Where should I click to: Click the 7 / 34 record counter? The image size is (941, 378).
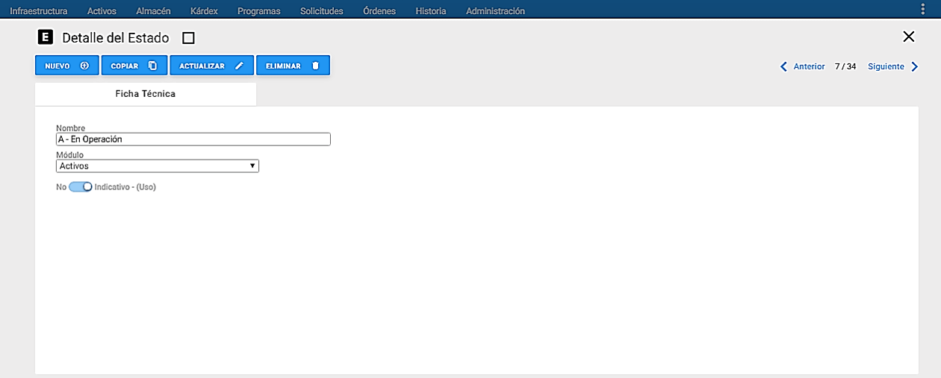[x=845, y=66]
